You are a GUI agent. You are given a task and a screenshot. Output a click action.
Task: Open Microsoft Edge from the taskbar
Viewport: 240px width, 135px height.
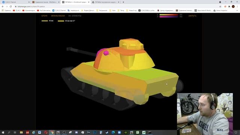coord(113,132)
